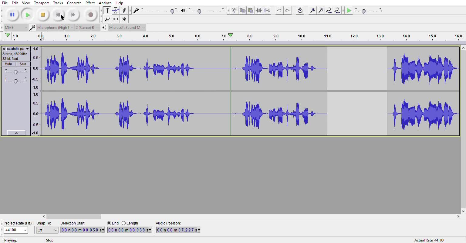This screenshot has width=466, height=243.
Task: Open the Tracks menu
Action: pos(58,3)
